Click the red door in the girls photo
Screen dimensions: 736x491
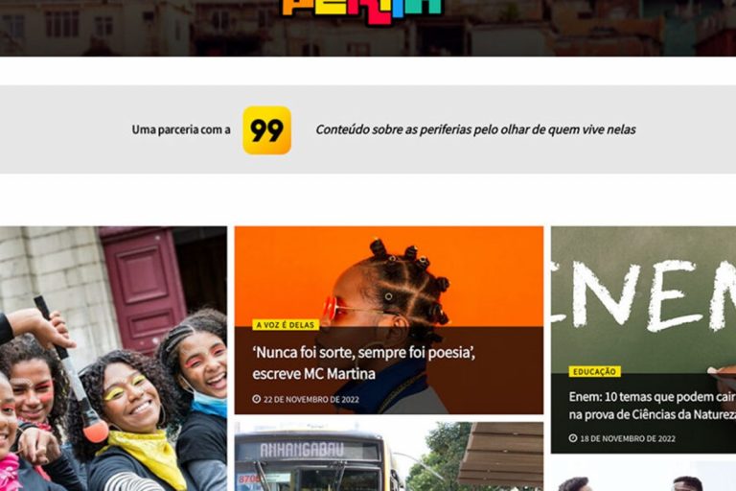coord(143,287)
